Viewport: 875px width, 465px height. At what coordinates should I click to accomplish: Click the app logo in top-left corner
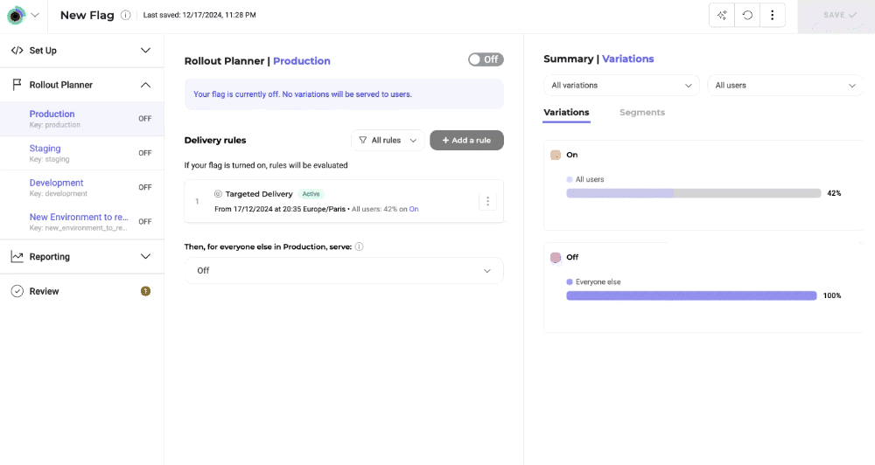click(16, 16)
